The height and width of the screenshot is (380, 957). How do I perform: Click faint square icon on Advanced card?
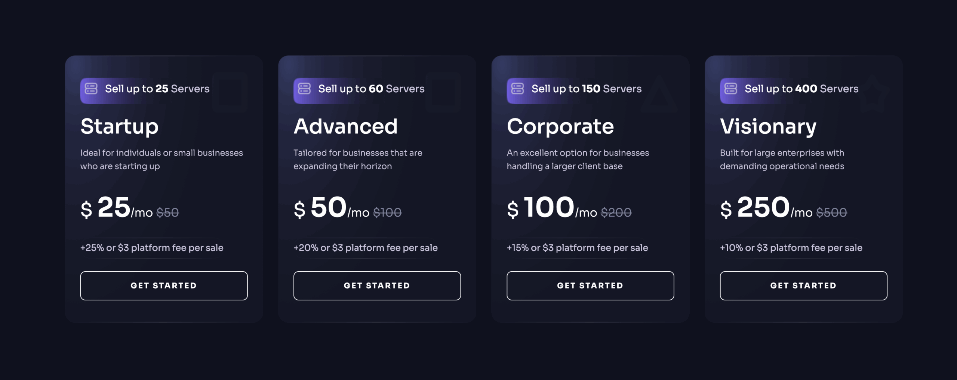443,93
